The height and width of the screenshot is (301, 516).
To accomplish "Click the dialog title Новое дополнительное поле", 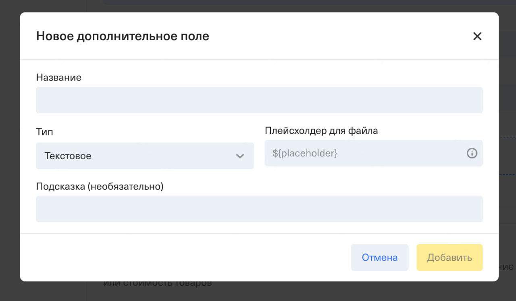I will 123,36.
